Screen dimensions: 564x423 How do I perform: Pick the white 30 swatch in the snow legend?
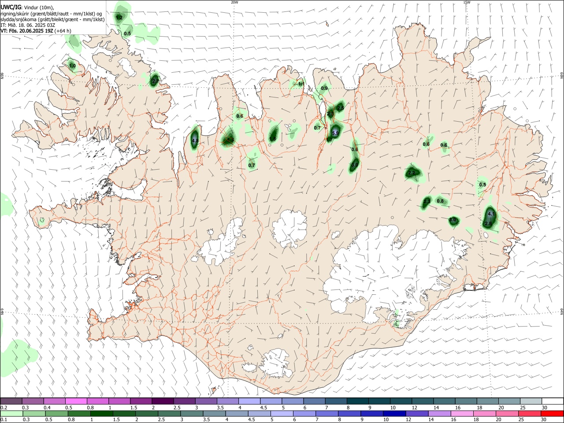tap(553, 401)
